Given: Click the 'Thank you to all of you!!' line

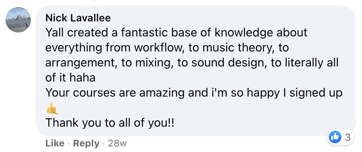Looking at the screenshot, I should (x=110, y=123).
